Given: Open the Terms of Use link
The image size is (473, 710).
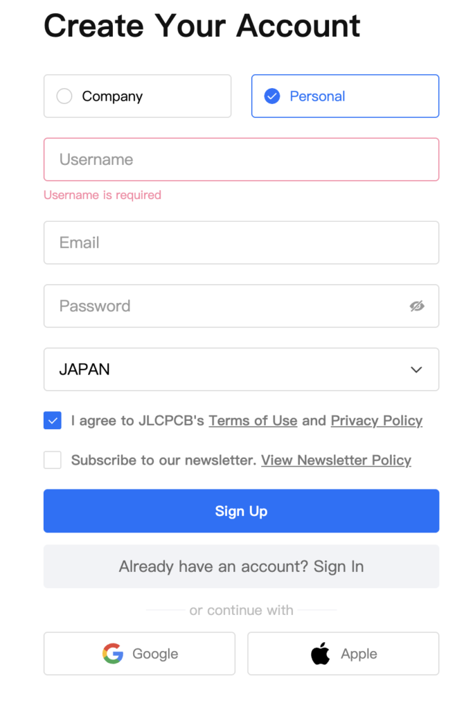Looking at the screenshot, I should (253, 421).
